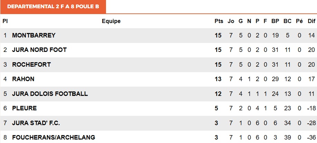
Task: Click the BC column header
Action: pos(287,21)
